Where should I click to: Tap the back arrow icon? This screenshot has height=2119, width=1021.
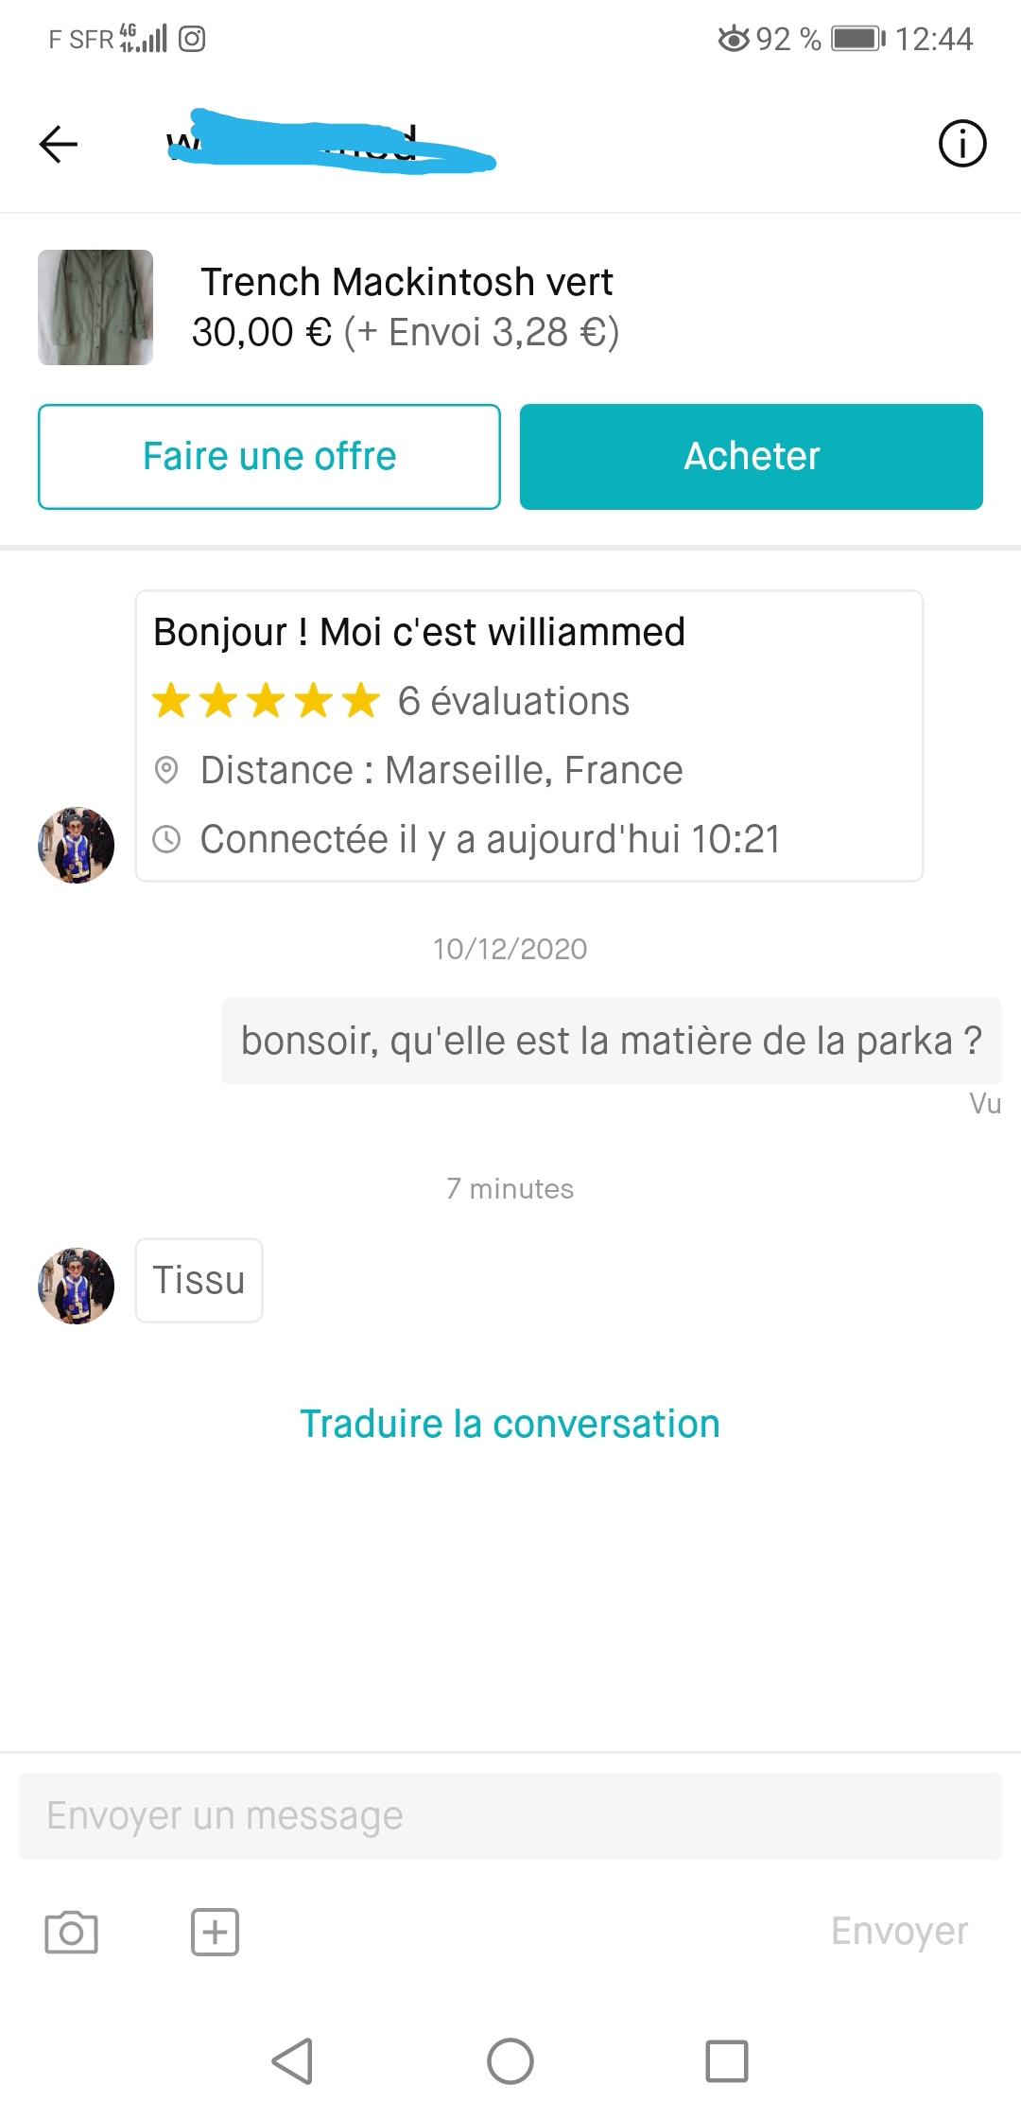pos(58,145)
